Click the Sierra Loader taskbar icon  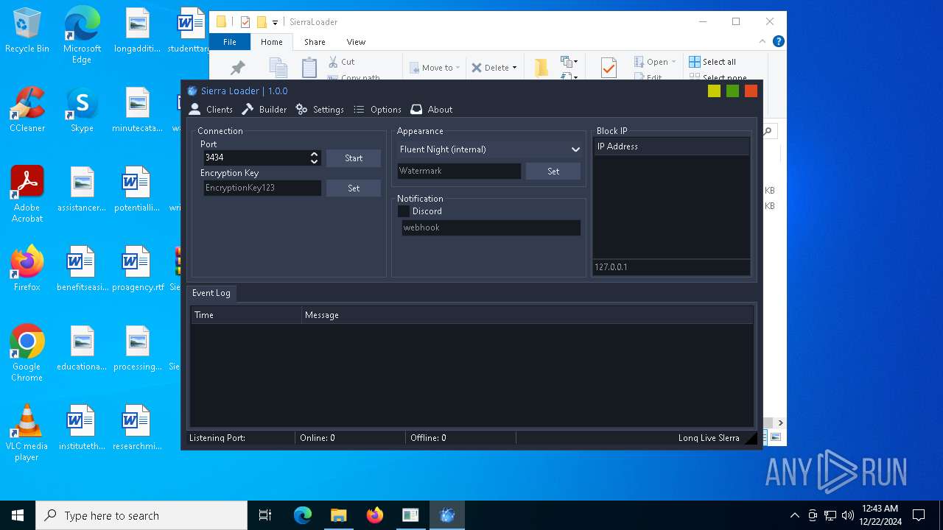click(x=446, y=515)
